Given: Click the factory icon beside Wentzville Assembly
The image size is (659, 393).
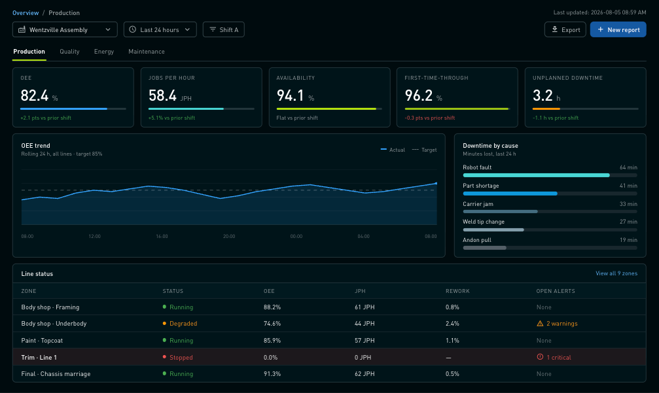Looking at the screenshot, I should click(x=22, y=30).
